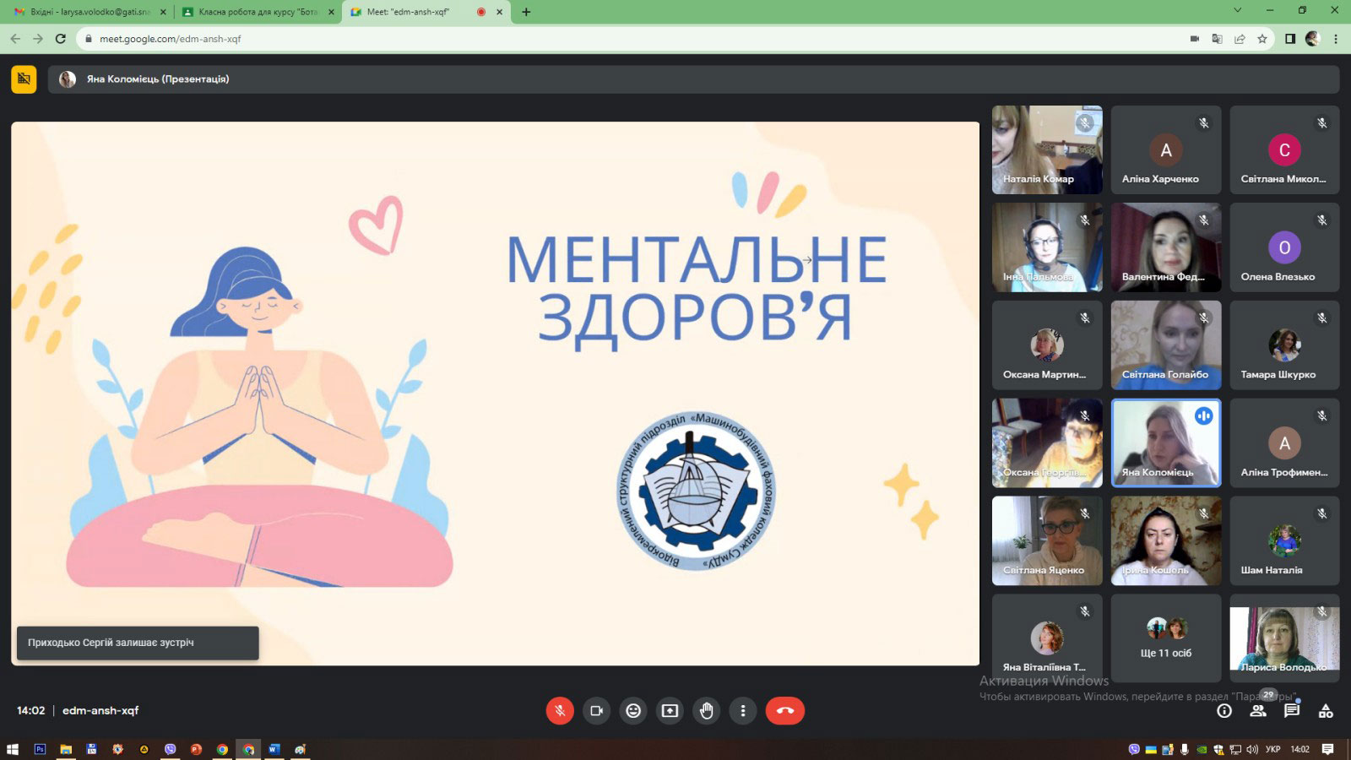The width and height of the screenshot is (1351, 760).
Task: Go back in browser history
Action: pyautogui.click(x=16, y=39)
